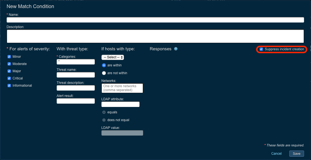Click the Save button
This screenshot has width=311, height=160.
click(297, 154)
